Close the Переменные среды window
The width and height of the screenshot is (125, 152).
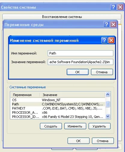[113, 24]
